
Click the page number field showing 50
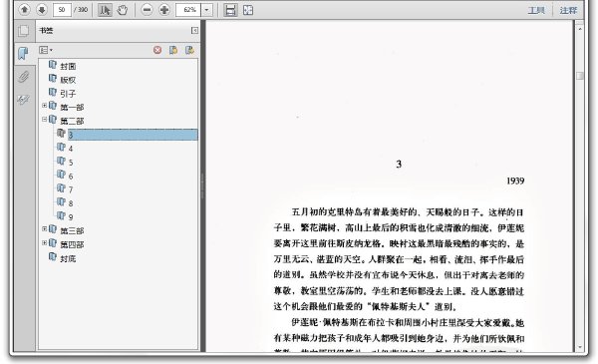(62, 10)
